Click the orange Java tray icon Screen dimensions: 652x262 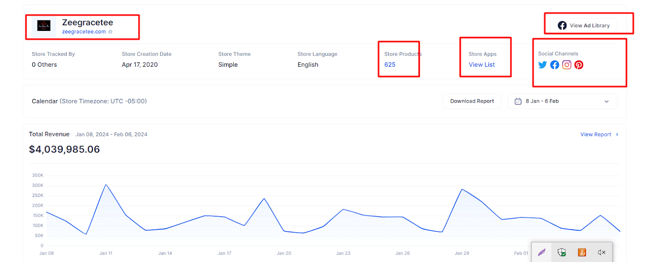tap(582, 253)
